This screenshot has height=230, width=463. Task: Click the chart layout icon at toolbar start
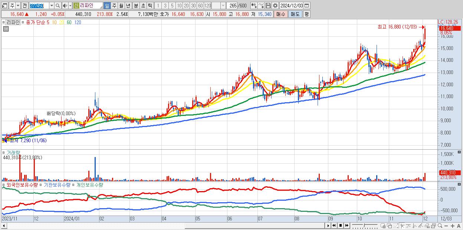click(5, 6)
